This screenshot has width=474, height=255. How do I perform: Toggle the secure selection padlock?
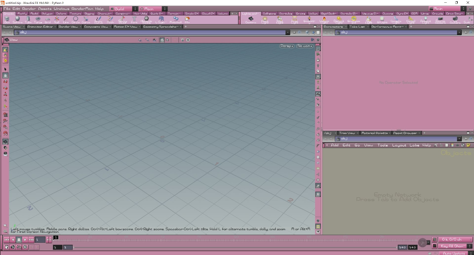(x=5, y=75)
